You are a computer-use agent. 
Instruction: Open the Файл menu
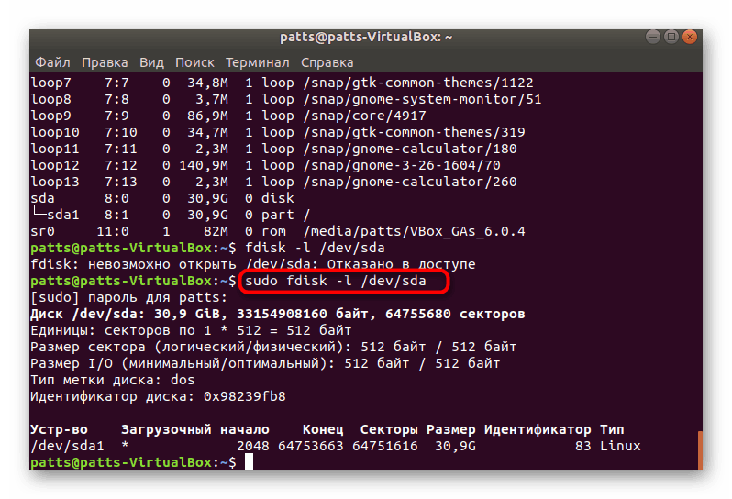(52, 62)
